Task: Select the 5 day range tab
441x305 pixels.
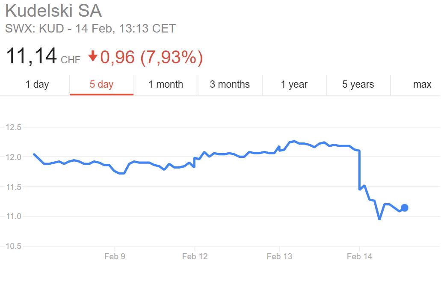Action: pyautogui.click(x=101, y=84)
